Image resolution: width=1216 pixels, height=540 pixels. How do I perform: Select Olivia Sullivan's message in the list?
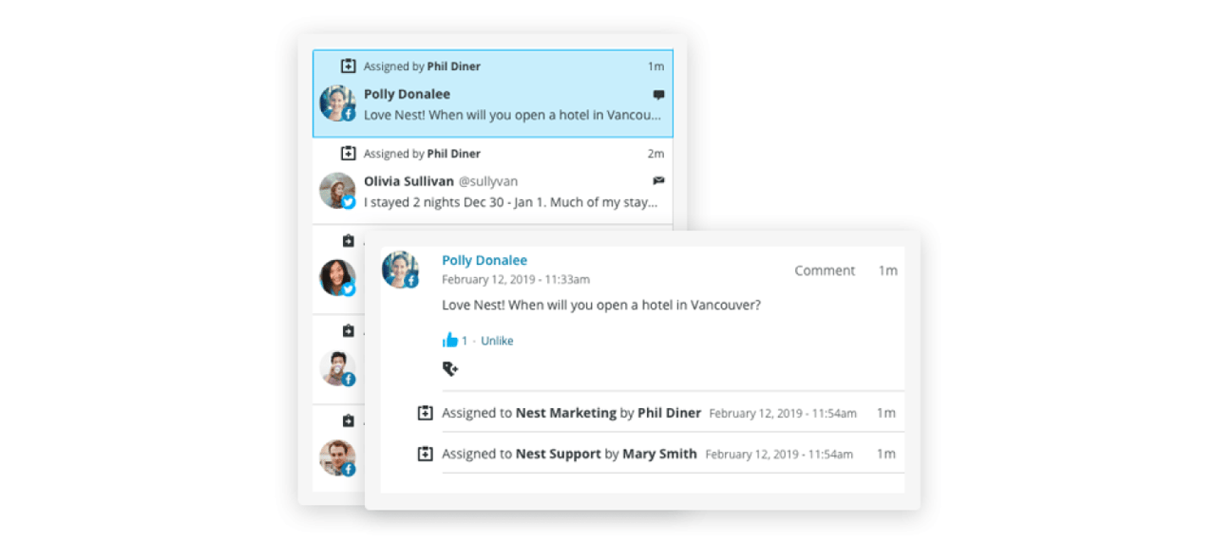pyautogui.click(x=511, y=202)
